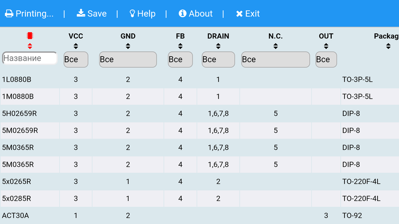Click the Help lightbulb icon
Screen dimensions: 399x224
[x=132, y=13]
